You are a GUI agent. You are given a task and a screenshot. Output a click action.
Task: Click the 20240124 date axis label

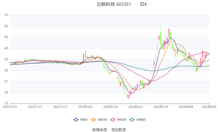point(111,107)
